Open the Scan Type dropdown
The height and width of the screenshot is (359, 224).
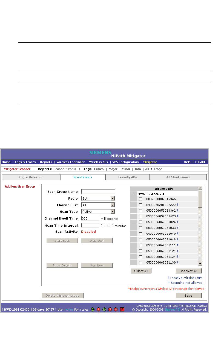click(x=98, y=212)
